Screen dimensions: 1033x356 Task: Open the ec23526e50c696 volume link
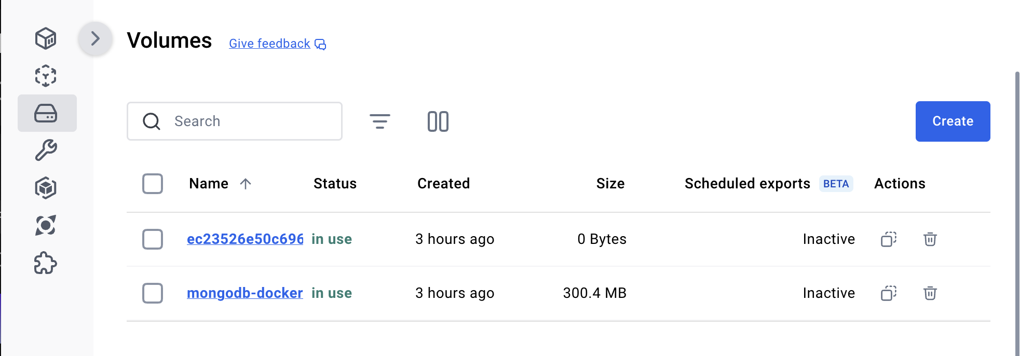coord(245,239)
